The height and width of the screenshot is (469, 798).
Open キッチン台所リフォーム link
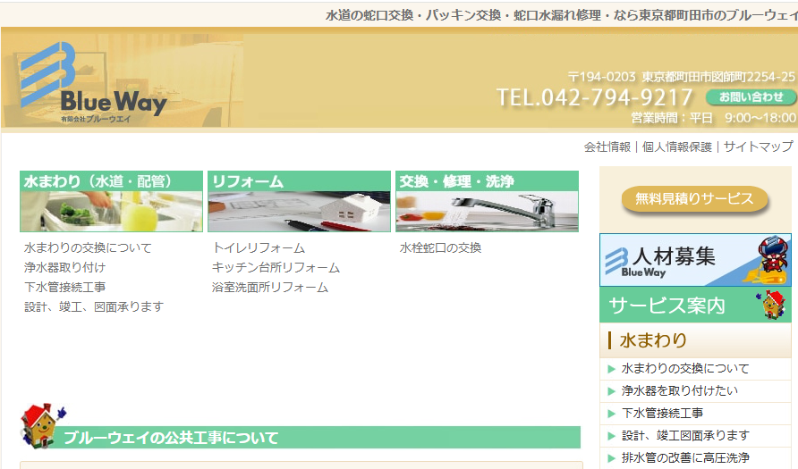coord(276,267)
